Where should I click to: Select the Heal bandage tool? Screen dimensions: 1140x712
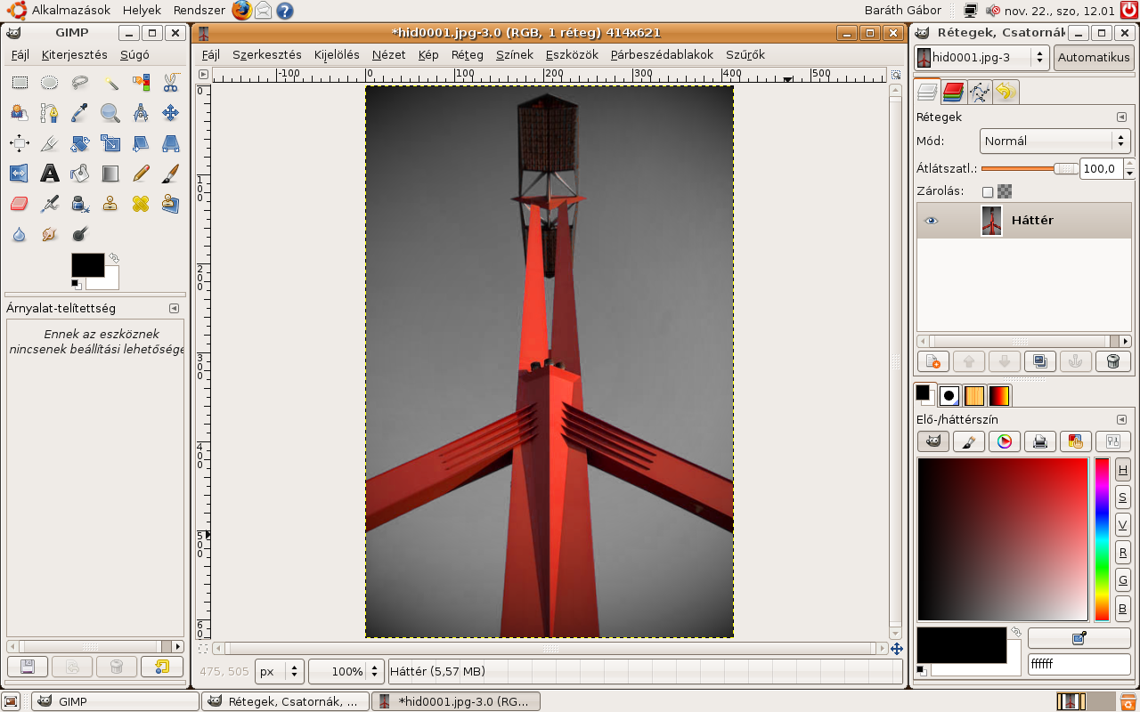[x=141, y=204]
